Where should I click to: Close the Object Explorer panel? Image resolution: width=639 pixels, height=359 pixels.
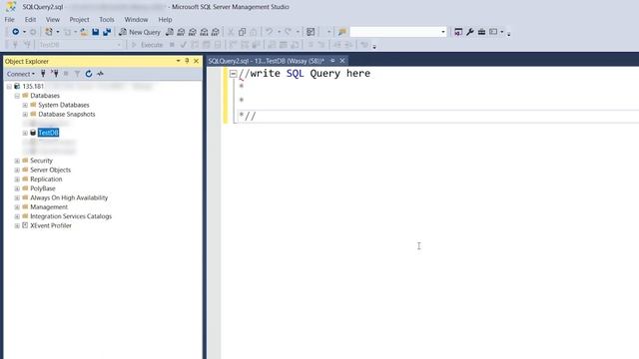pos(196,61)
